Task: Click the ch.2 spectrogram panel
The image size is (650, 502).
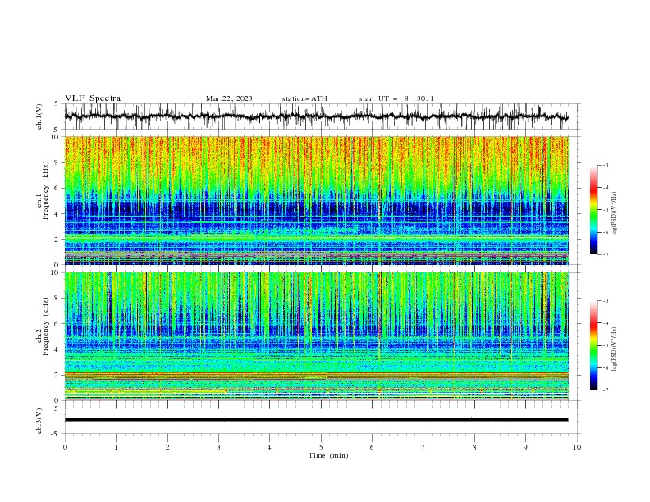Action: tap(317, 336)
